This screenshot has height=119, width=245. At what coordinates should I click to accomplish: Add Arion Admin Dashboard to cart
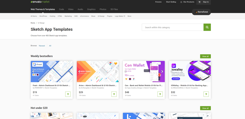click(x=114, y=94)
